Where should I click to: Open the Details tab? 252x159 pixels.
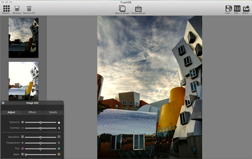pos(53,112)
